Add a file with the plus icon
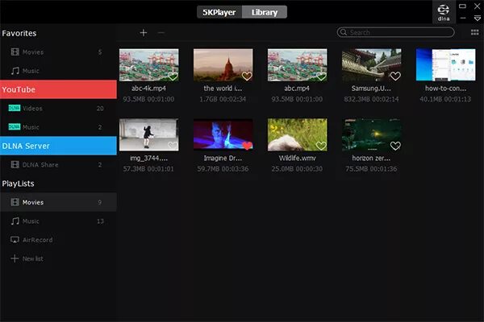Viewport: 484px width, 322px height. click(x=144, y=33)
